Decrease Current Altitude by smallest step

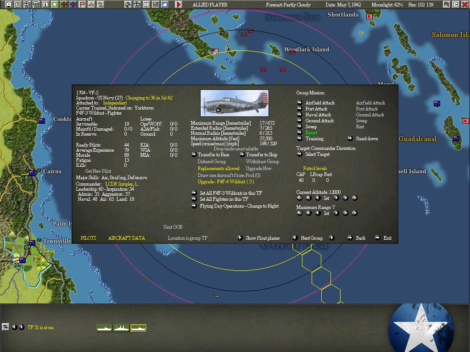tap(318, 198)
